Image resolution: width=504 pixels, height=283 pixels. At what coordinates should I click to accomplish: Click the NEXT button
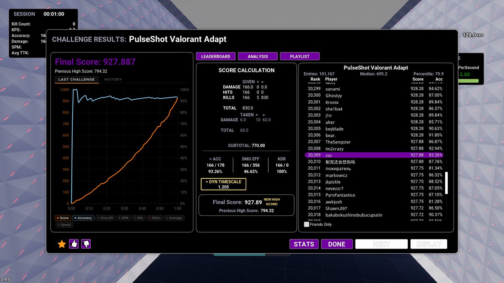click(381, 244)
